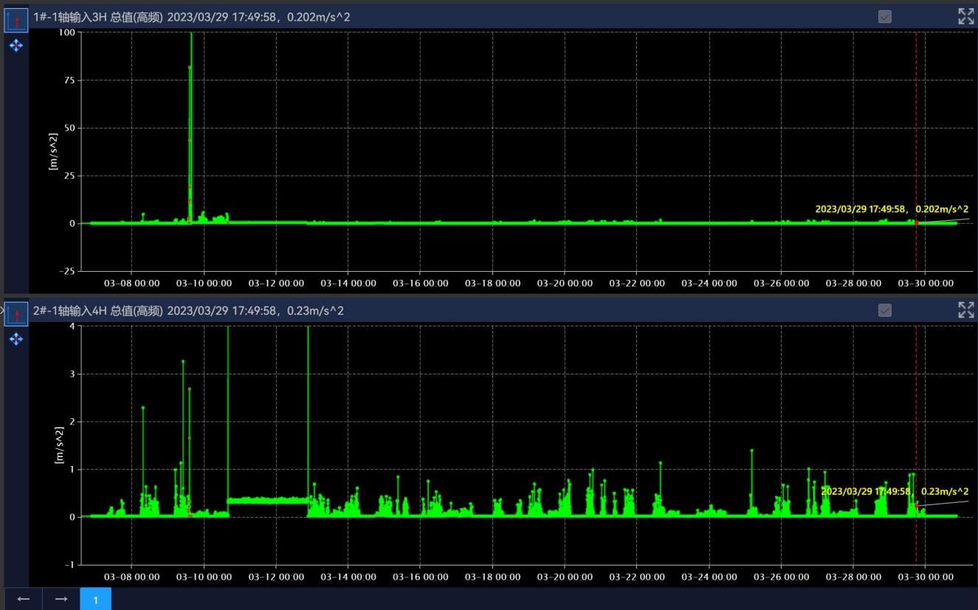The image size is (978, 610).
Task: Expand the 2#-1轴输入4H chart to fullscreen
Action: tap(965, 310)
